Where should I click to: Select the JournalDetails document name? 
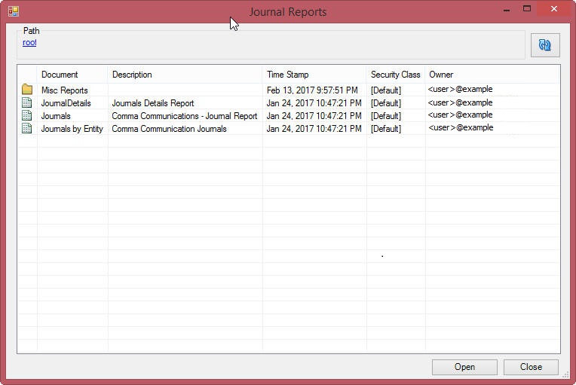coord(66,103)
